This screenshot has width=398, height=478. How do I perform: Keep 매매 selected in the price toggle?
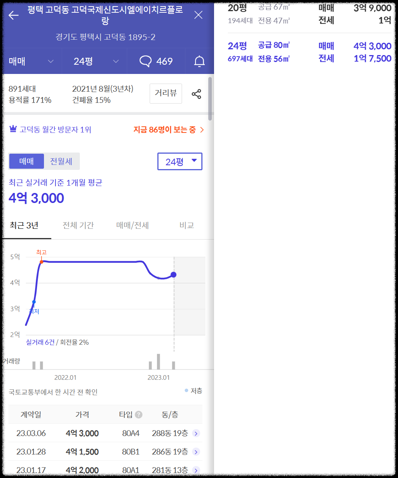(x=26, y=161)
